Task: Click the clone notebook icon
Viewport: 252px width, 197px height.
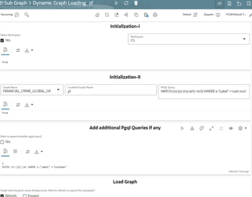Action: coord(136,15)
